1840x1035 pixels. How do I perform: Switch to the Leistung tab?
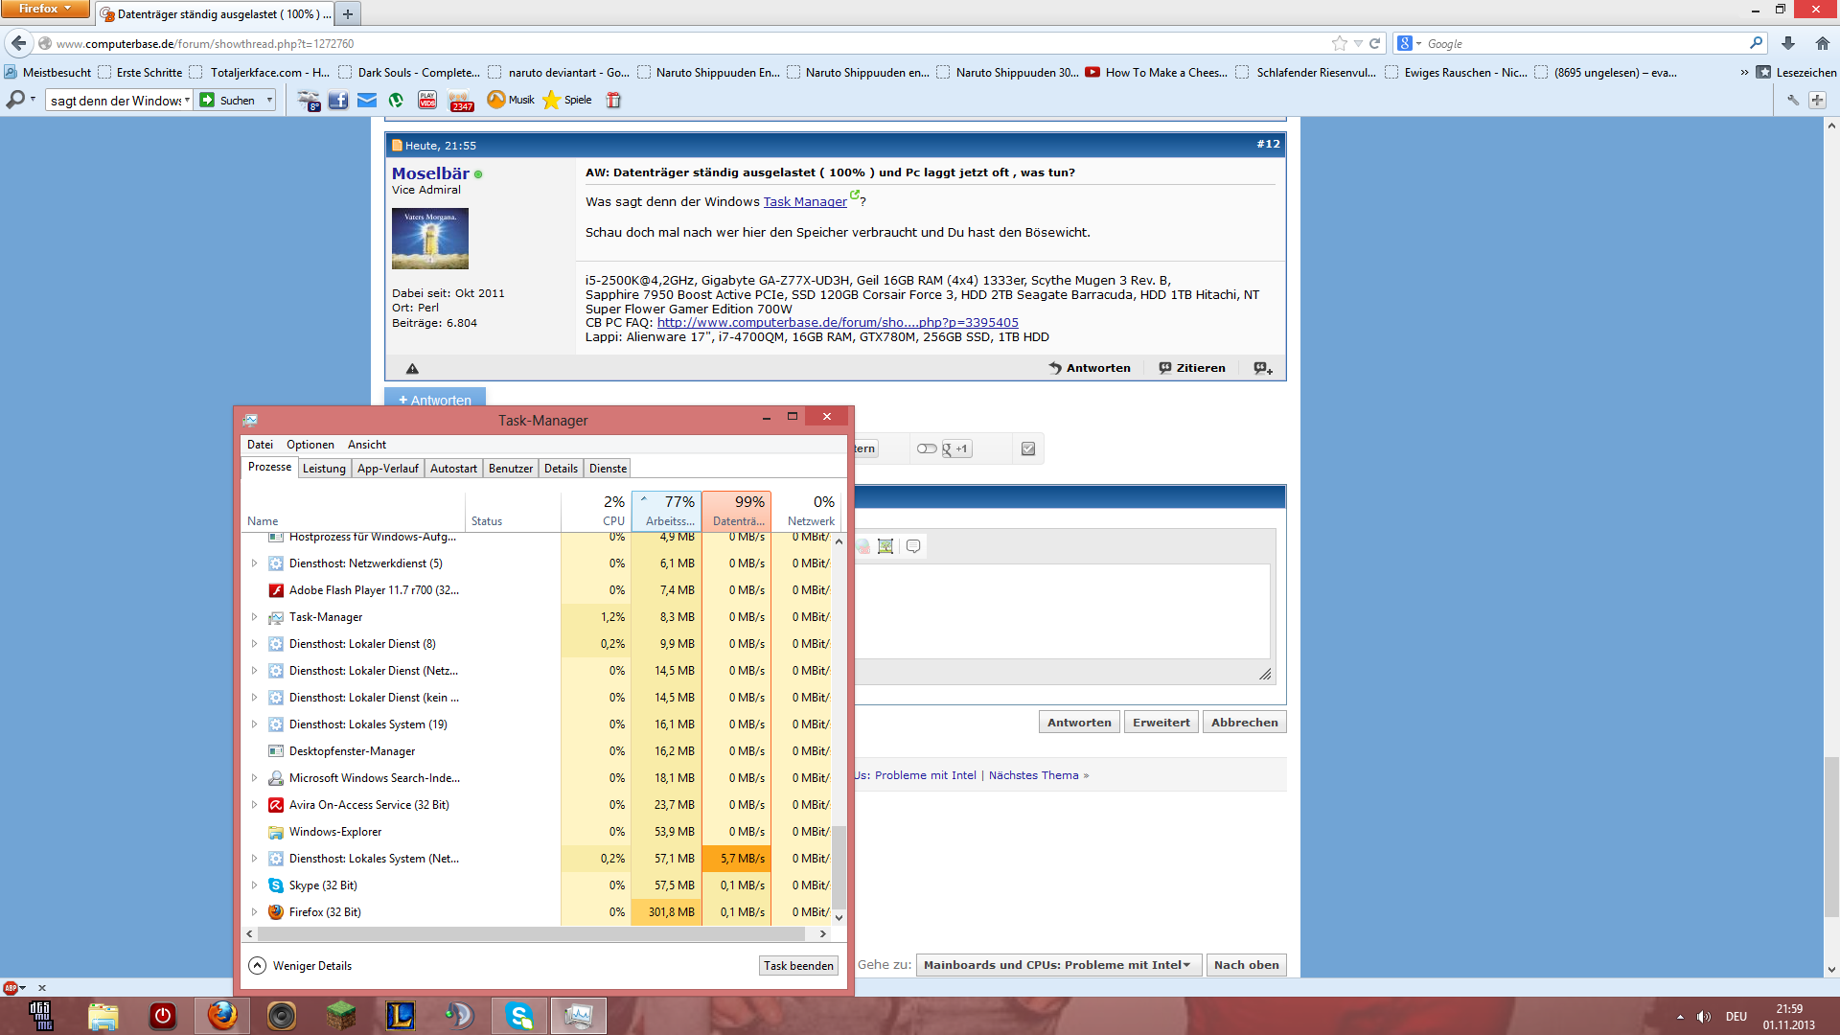tap(324, 469)
